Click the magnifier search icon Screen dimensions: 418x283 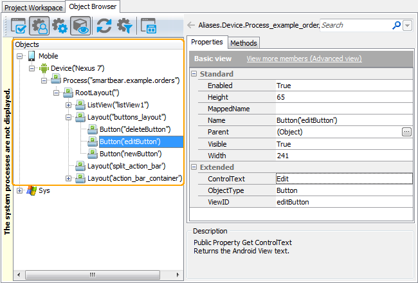pos(396,25)
